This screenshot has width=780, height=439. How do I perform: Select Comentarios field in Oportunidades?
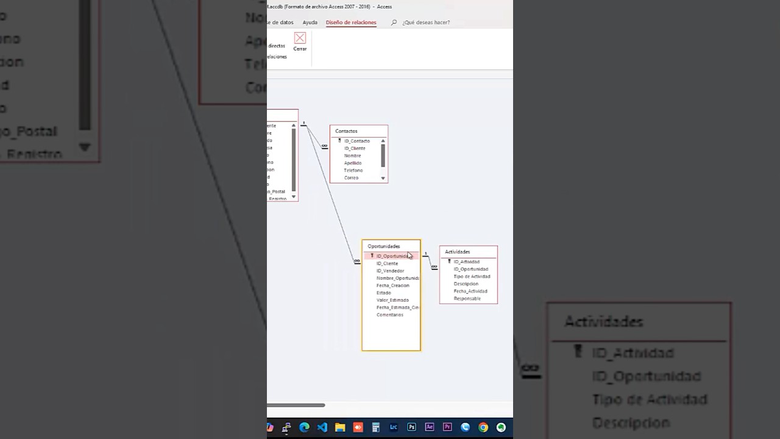[389, 315]
